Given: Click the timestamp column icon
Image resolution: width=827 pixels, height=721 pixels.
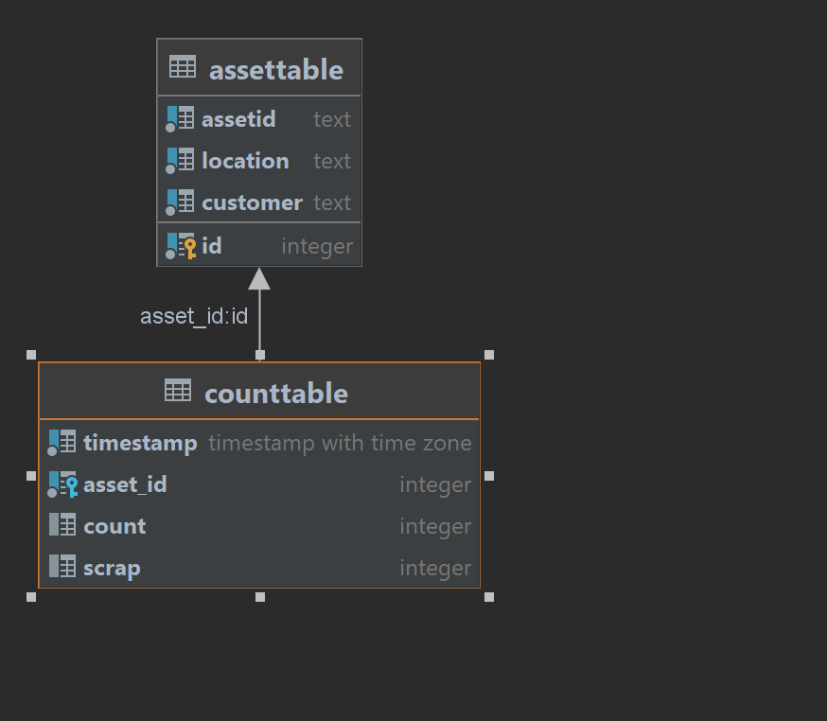Looking at the screenshot, I should (62, 443).
